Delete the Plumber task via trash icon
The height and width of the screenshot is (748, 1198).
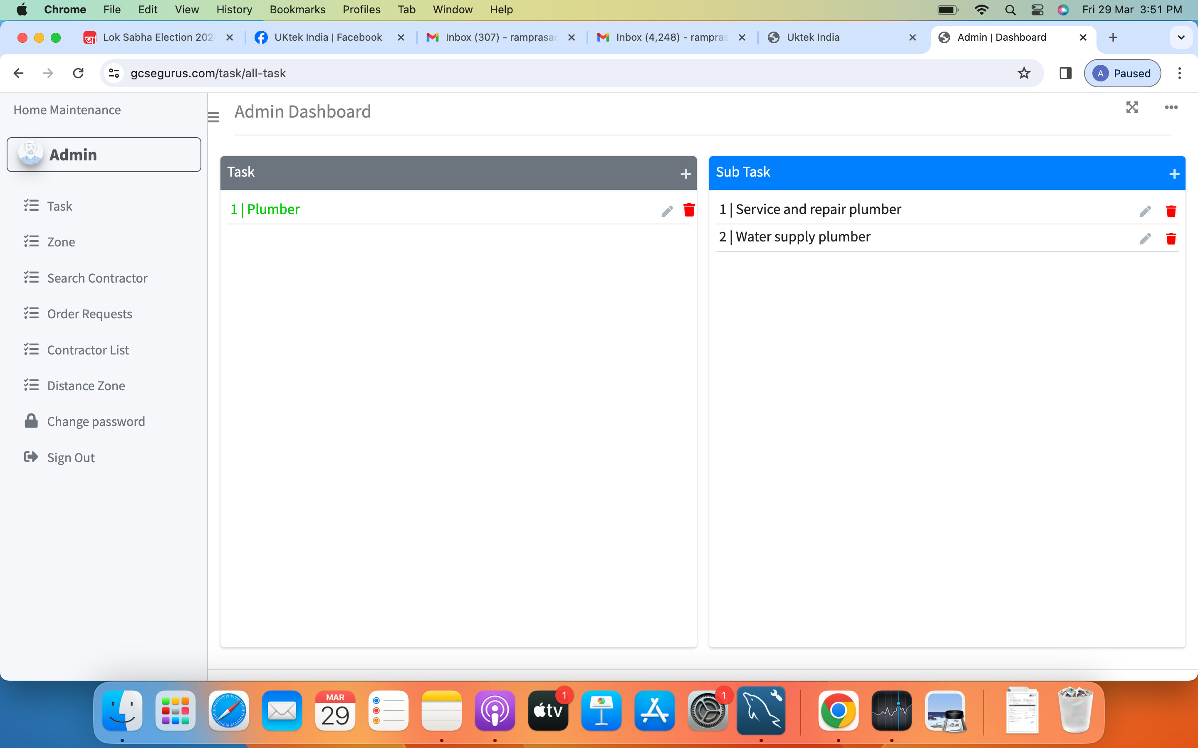(x=688, y=210)
